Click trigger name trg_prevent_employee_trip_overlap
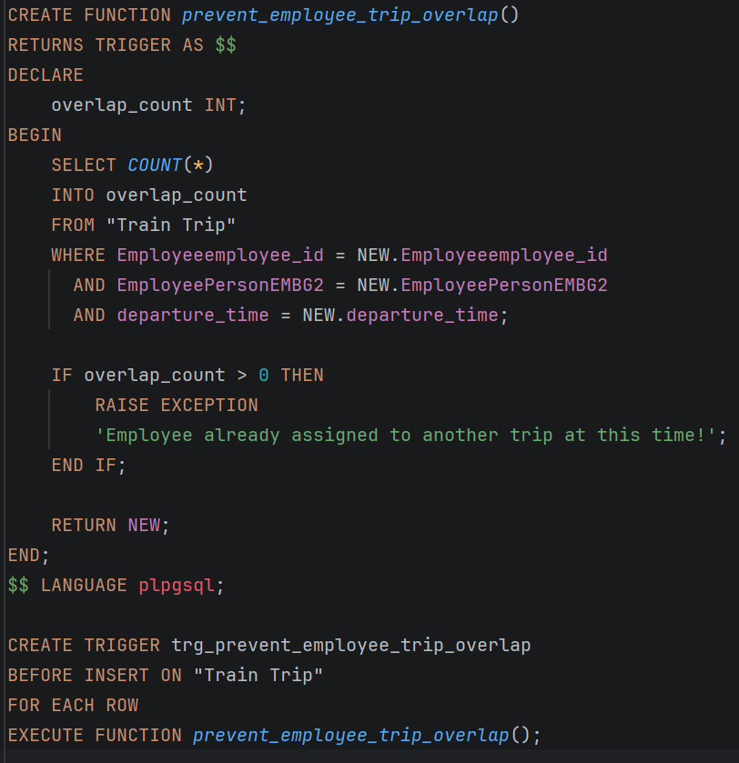Viewport: 739px width, 763px height. (351, 646)
